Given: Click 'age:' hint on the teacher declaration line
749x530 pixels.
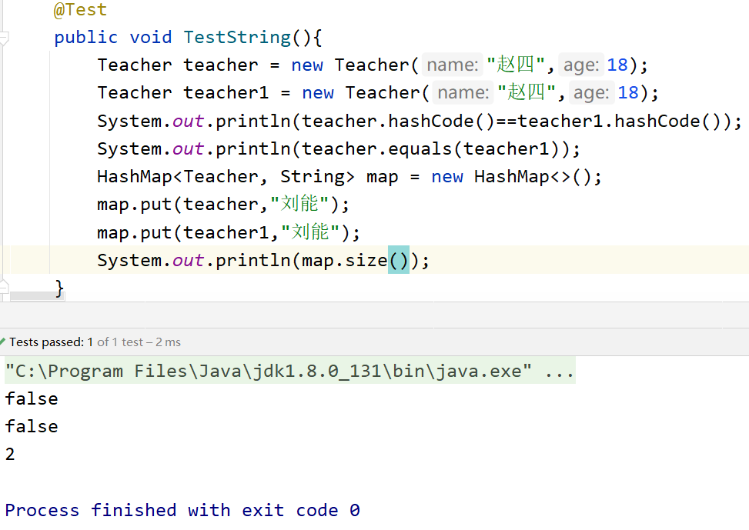Looking at the screenshot, I should pyautogui.click(x=581, y=65).
